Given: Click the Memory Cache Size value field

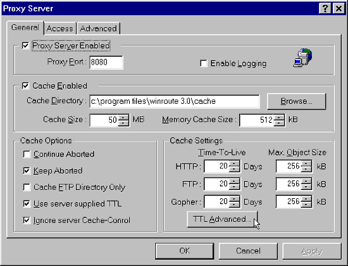Looking at the screenshot, I should click(256, 120).
